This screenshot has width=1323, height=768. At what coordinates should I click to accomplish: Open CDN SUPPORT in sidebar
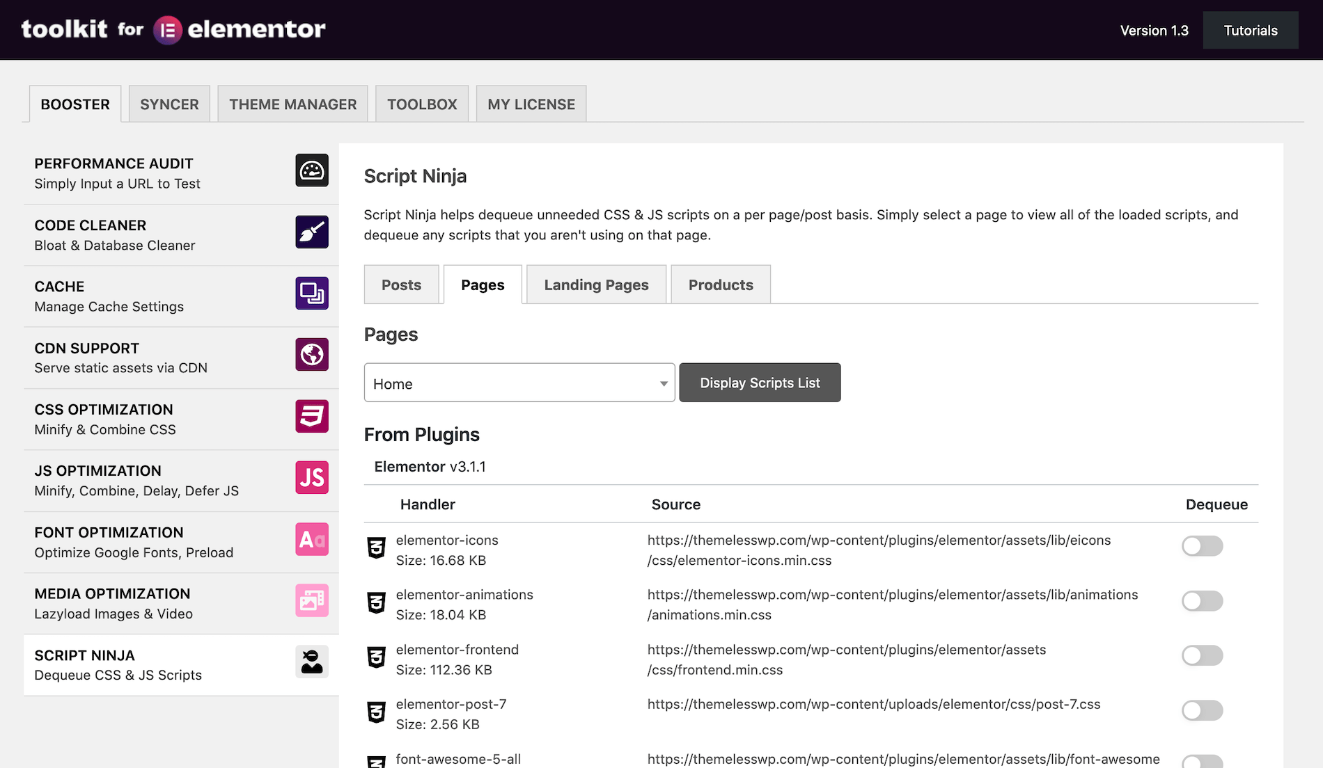point(181,358)
